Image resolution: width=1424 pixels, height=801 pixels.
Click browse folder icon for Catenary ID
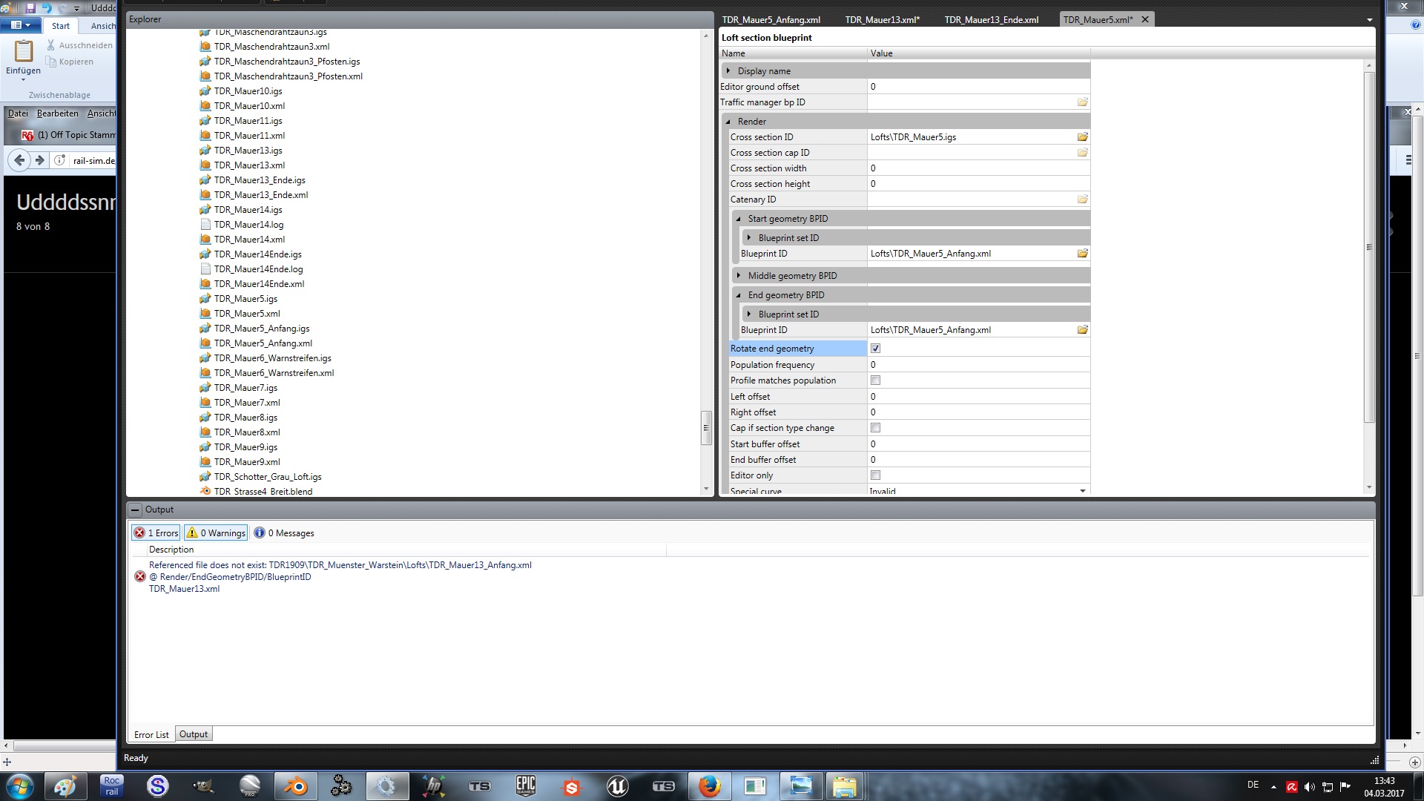click(1082, 200)
